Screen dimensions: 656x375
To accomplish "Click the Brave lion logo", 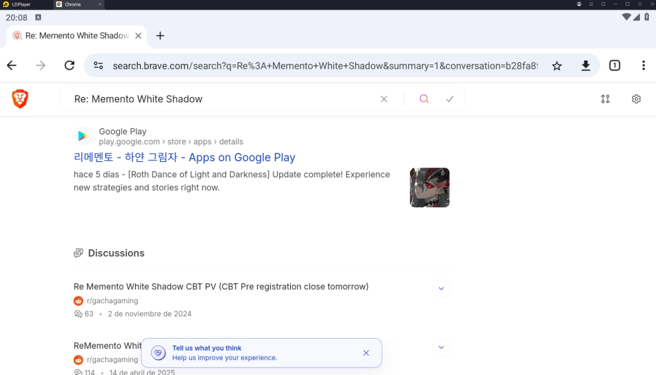I will point(20,99).
